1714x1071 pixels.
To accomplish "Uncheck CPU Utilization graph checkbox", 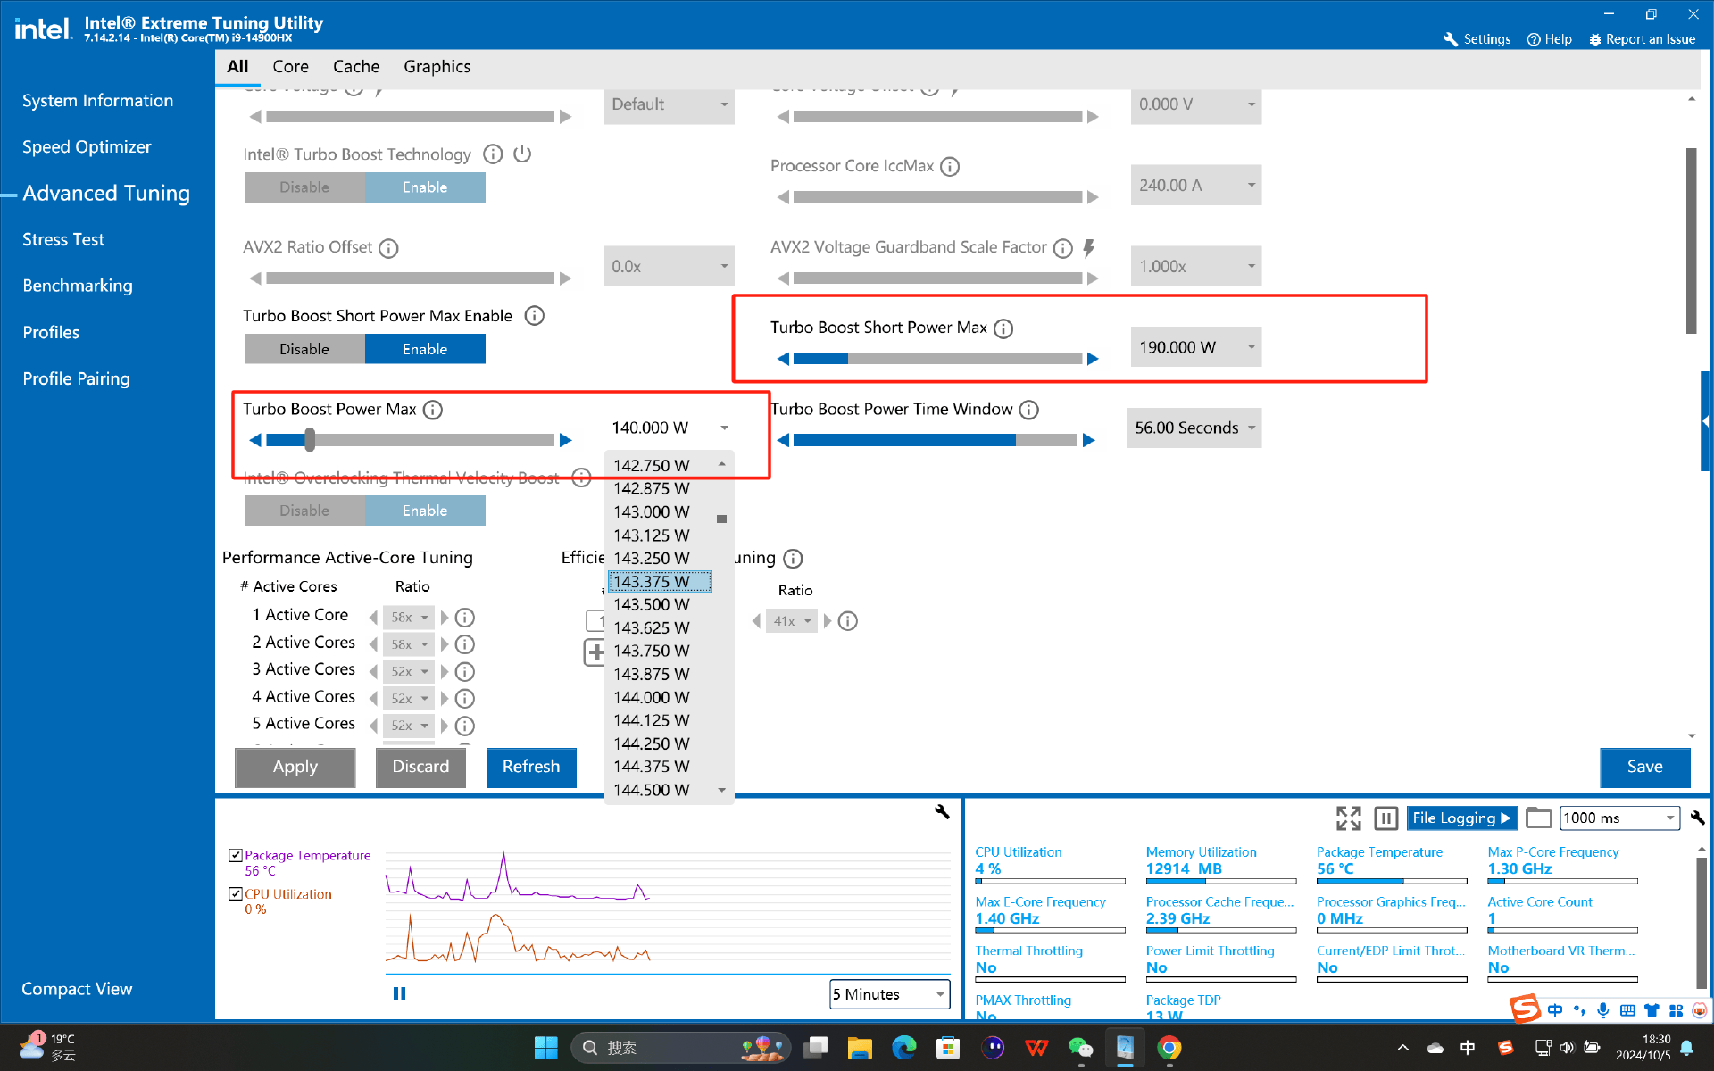I will pos(236,893).
